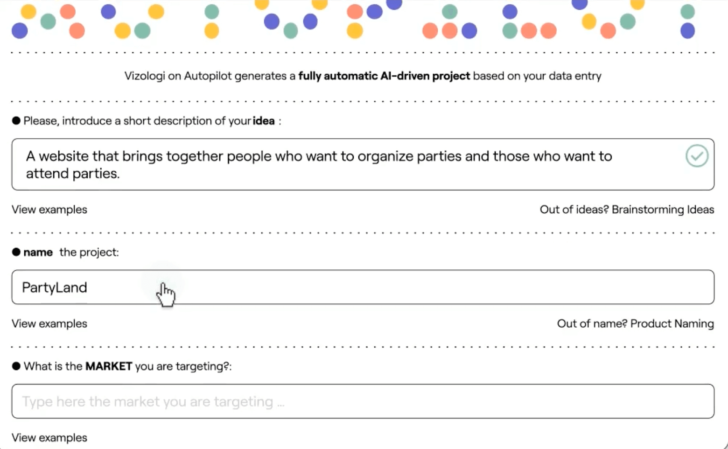Focus the idea description text box
Viewport: 728px width, 449px height.
click(363, 164)
